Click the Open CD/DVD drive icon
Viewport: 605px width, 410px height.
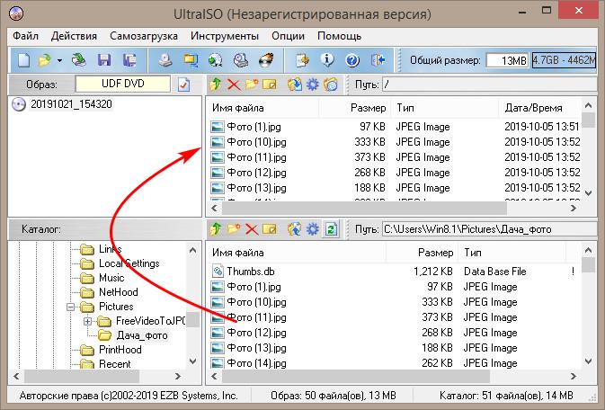coord(79,60)
